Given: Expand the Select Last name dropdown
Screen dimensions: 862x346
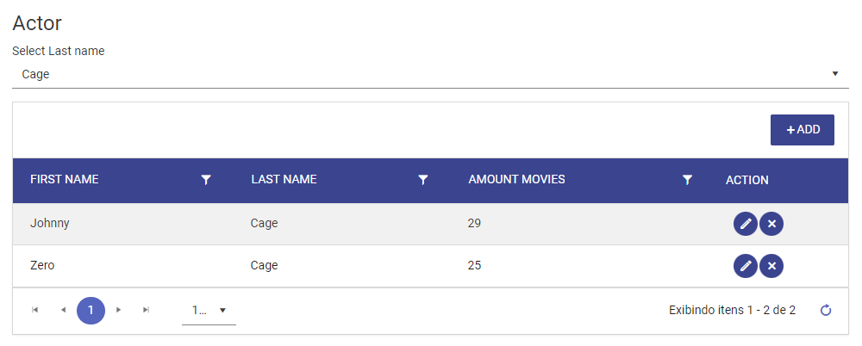Looking at the screenshot, I should 835,74.
